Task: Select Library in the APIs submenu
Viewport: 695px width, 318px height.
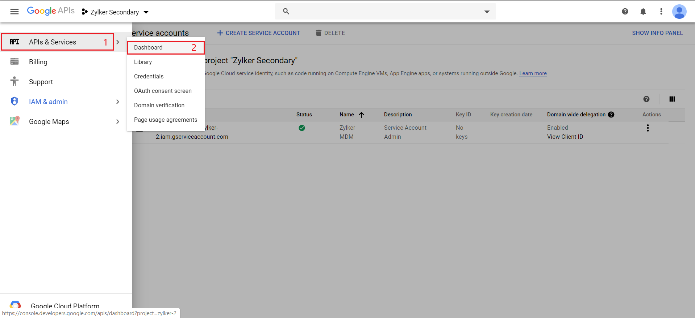Action: coord(166,62)
